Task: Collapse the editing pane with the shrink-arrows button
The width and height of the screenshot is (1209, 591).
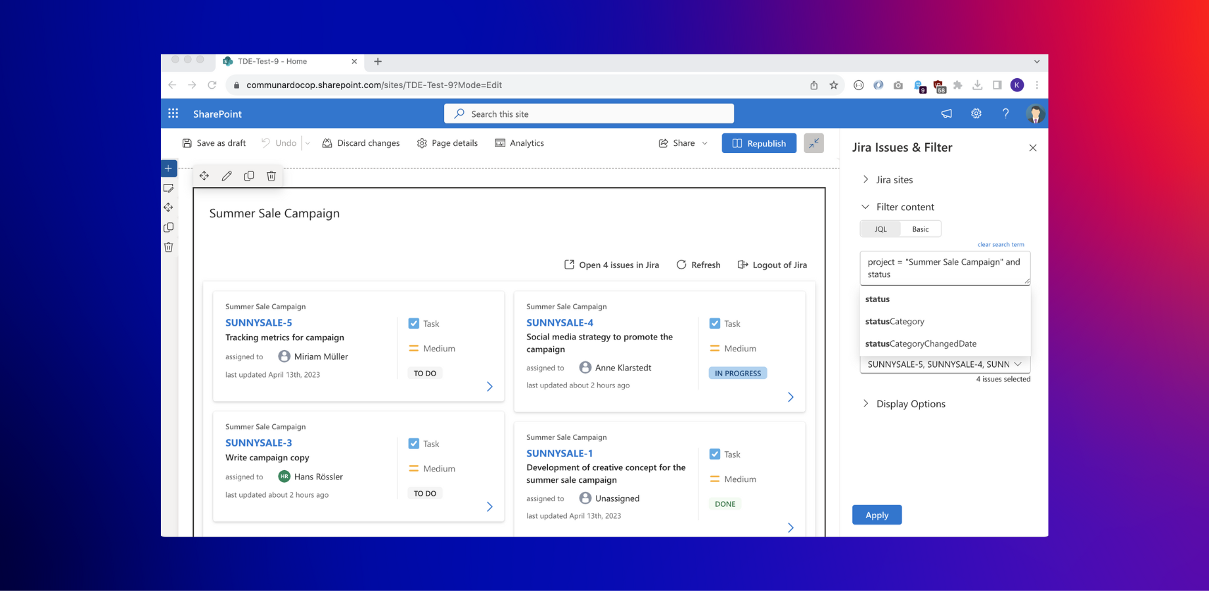Action: [x=813, y=143]
